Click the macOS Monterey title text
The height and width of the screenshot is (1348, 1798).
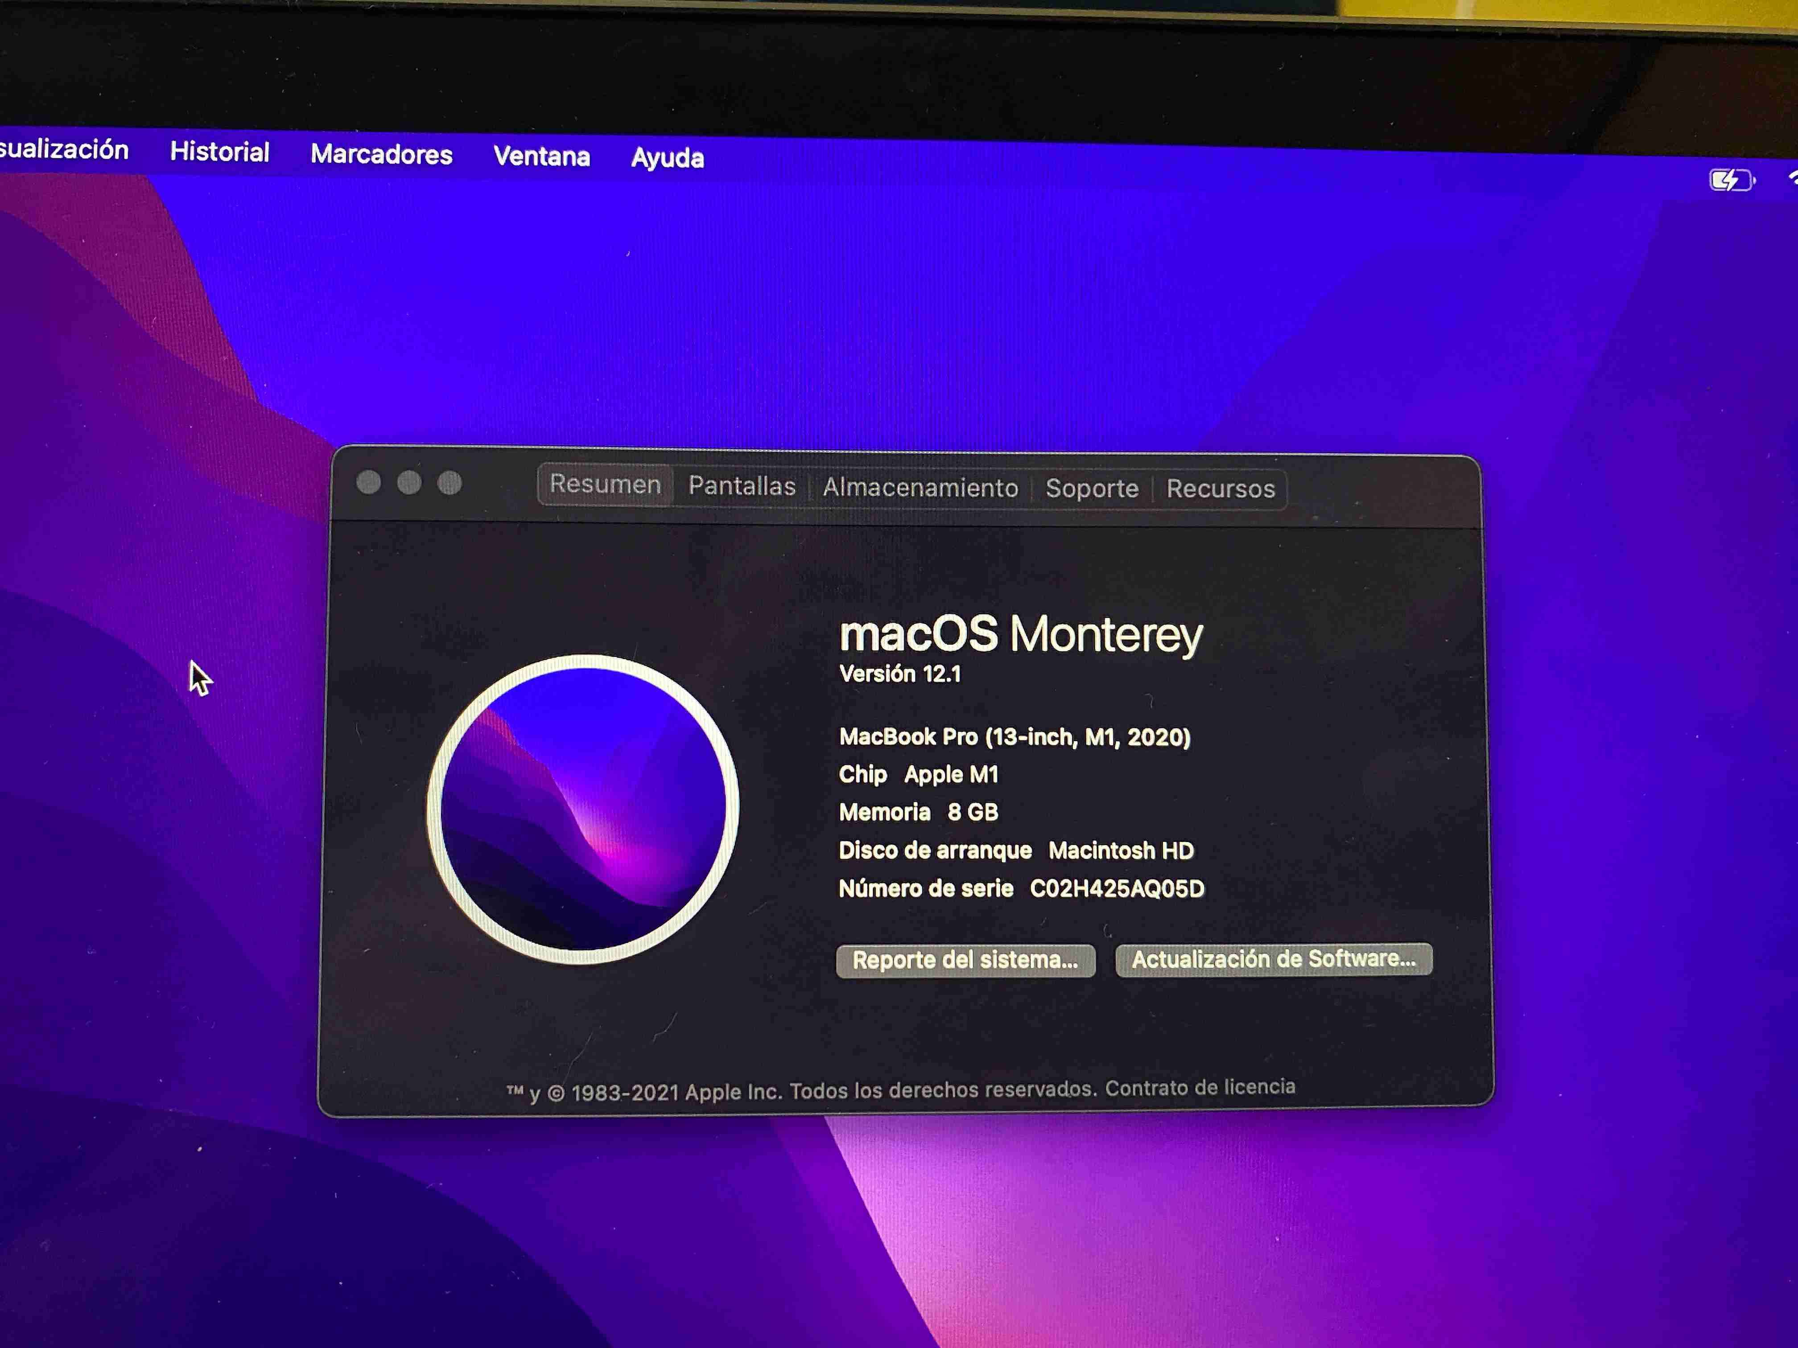[x=1020, y=634]
